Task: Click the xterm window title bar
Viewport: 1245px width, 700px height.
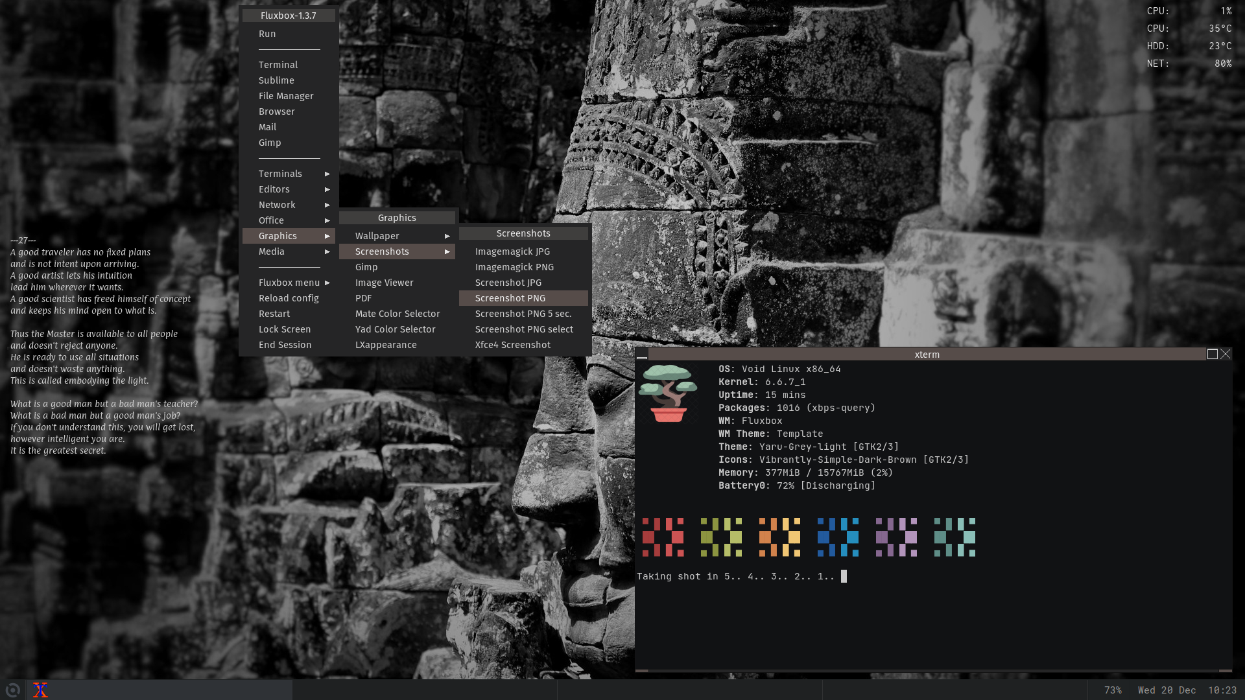Action: [927, 355]
